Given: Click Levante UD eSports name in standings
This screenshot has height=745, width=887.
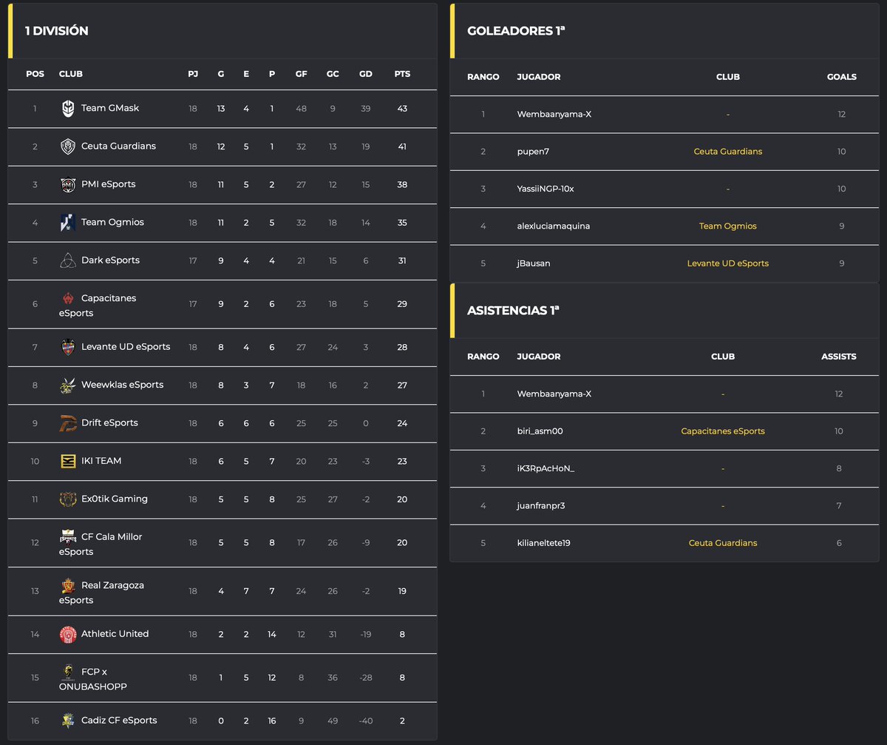Looking at the screenshot, I should click(x=126, y=347).
